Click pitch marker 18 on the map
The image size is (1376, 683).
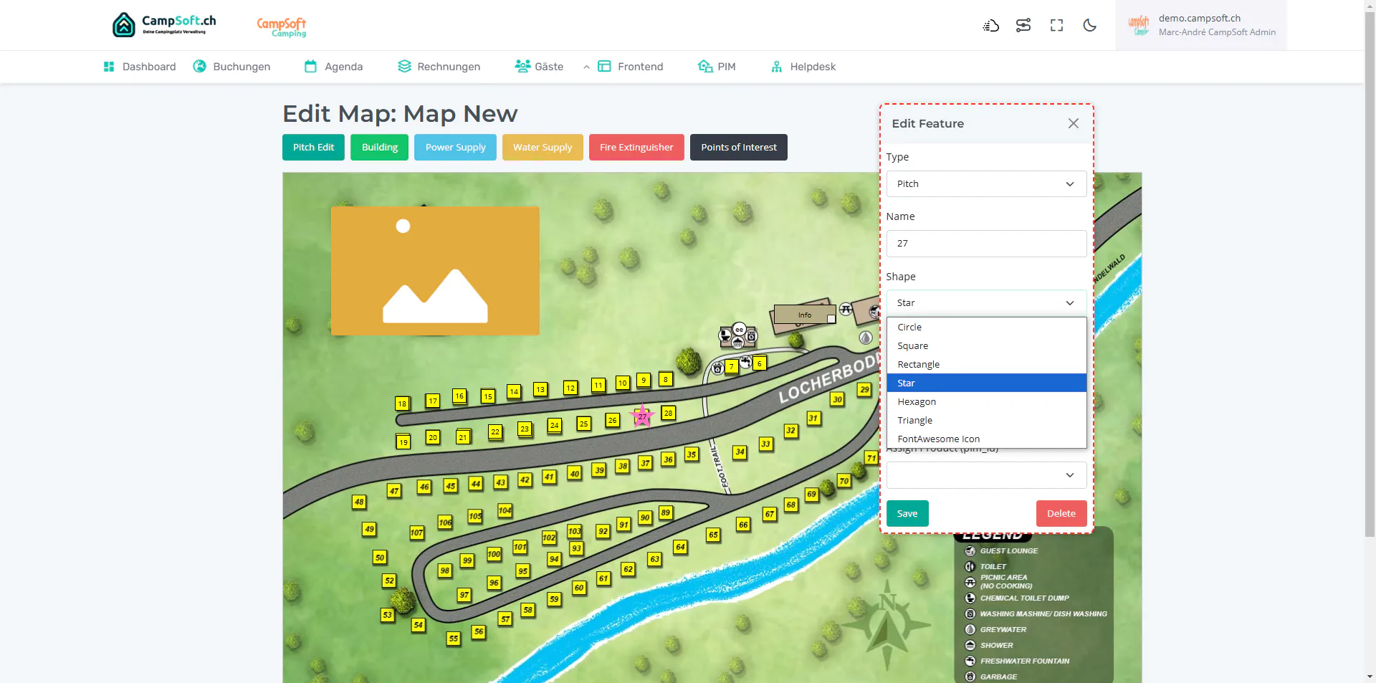tap(402, 403)
